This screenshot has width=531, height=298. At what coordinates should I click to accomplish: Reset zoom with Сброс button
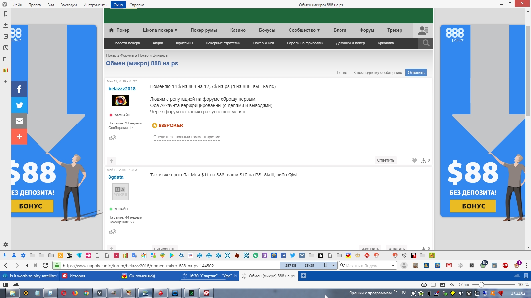pyautogui.click(x=464, y=285)
